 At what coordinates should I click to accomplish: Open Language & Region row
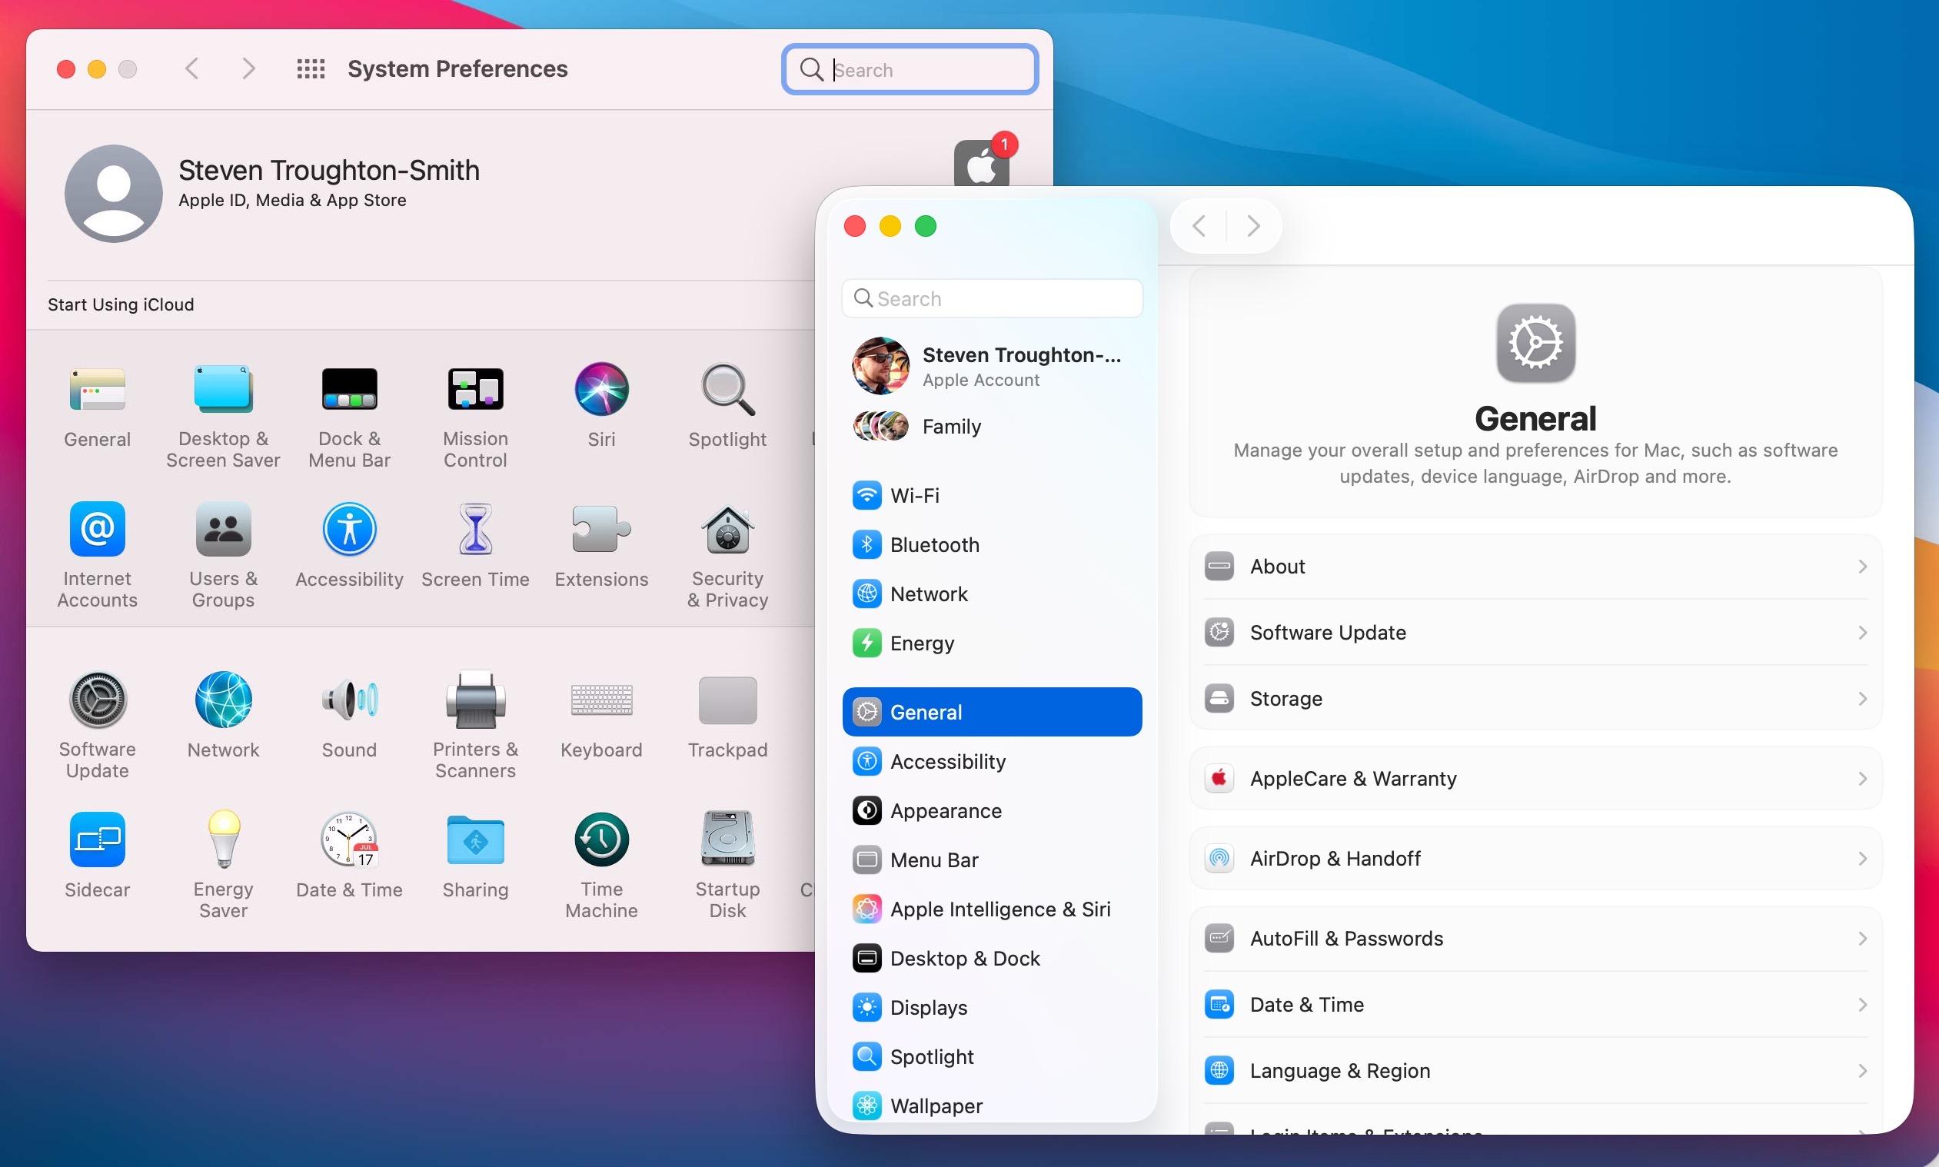[1535, 1070]
